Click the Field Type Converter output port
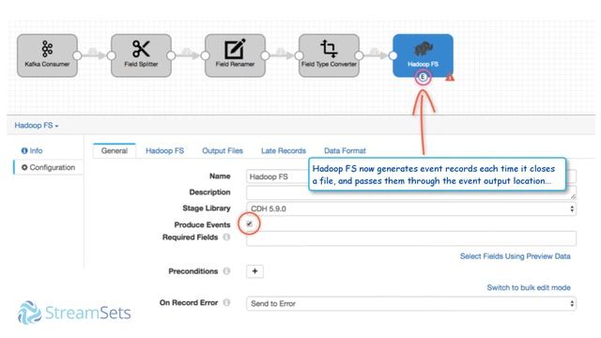Screen dimensions: 601x338 click(359, 55)
